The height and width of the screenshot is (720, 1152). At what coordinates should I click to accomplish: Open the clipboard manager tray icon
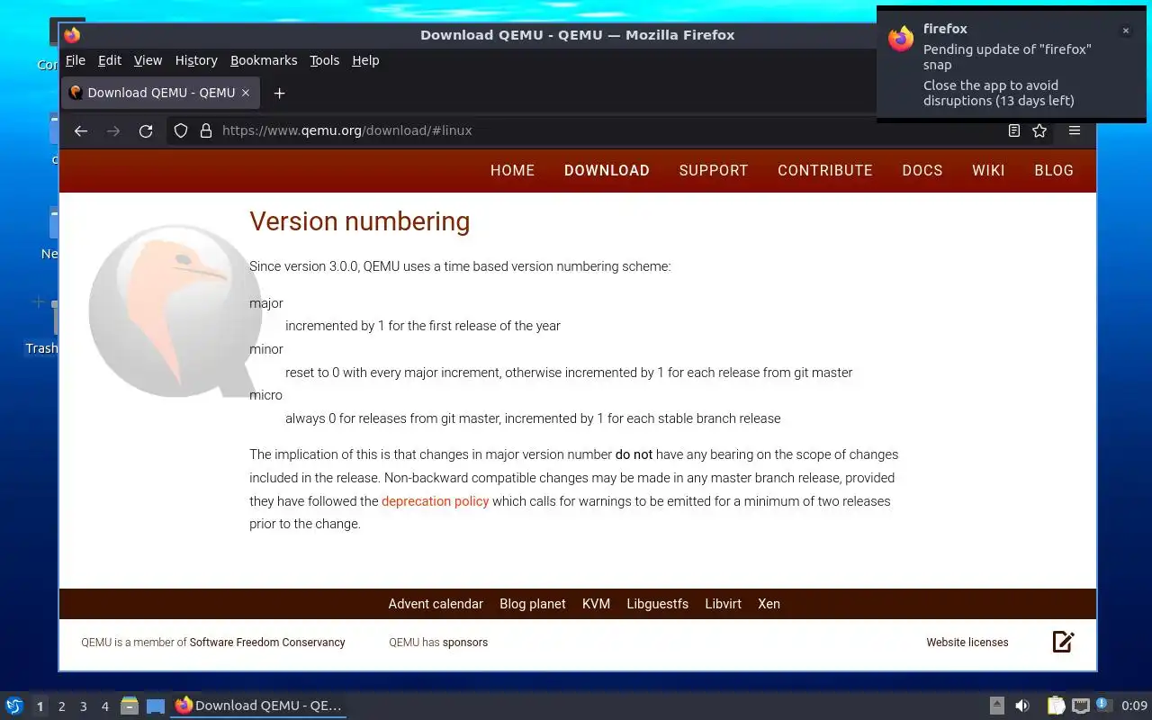[x=1056, y=706]
